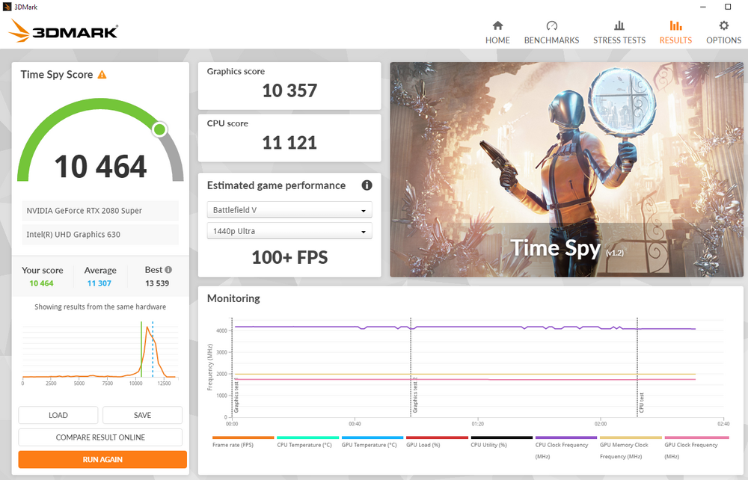The width and height of the screenshot is (748, 480).
Task: Click the Benchmarks gauge icon
Action: [x=551, y=25]
